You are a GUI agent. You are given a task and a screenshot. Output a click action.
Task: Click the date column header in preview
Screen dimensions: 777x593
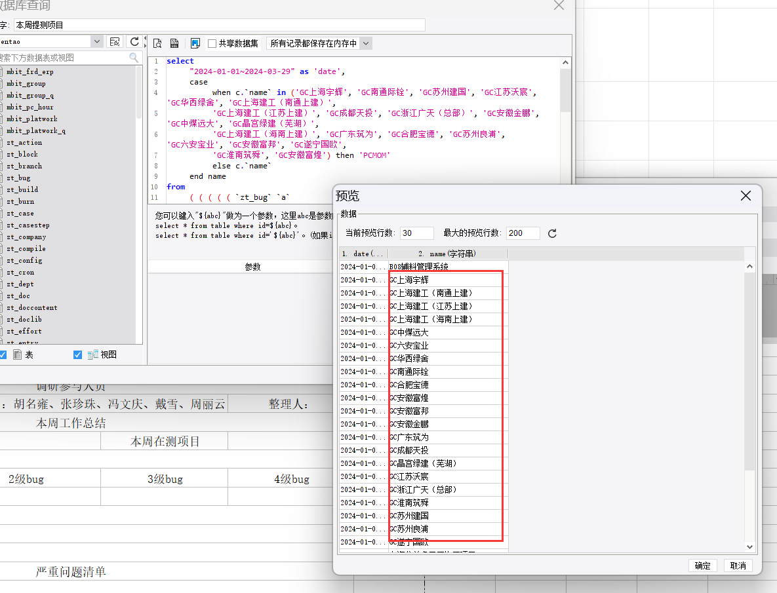tap(363, 254)
